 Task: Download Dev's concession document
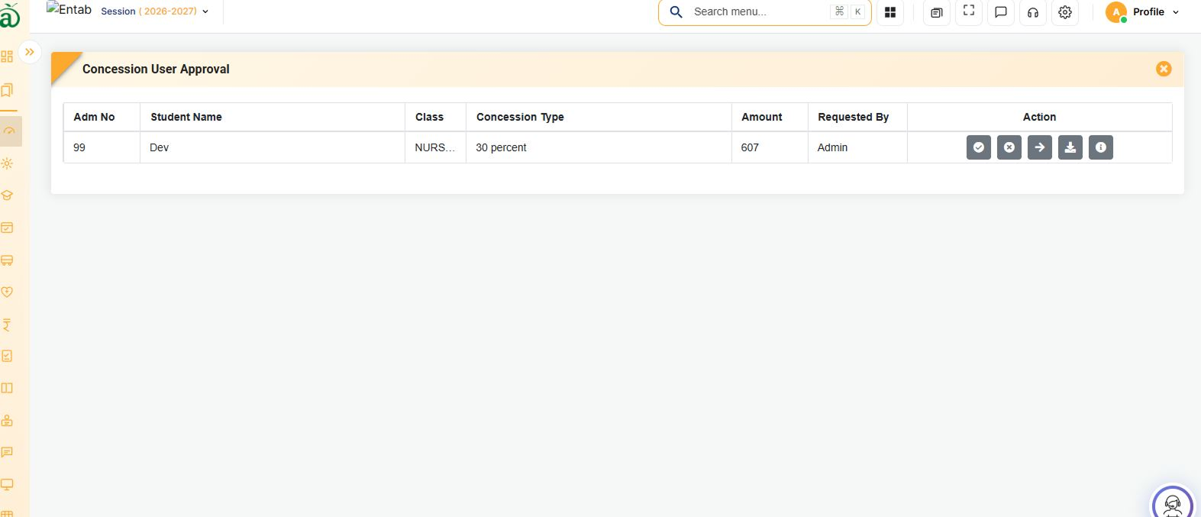1070,147
